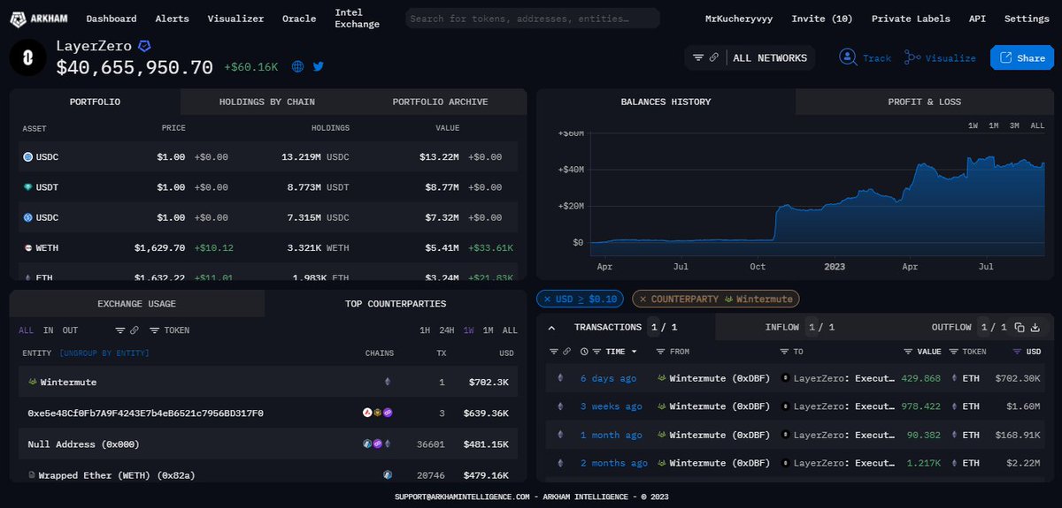The image size is (1062, 508).
Task: Click Ethereum chain icon in 6 days ago row
Action: (x=558, y=378)
